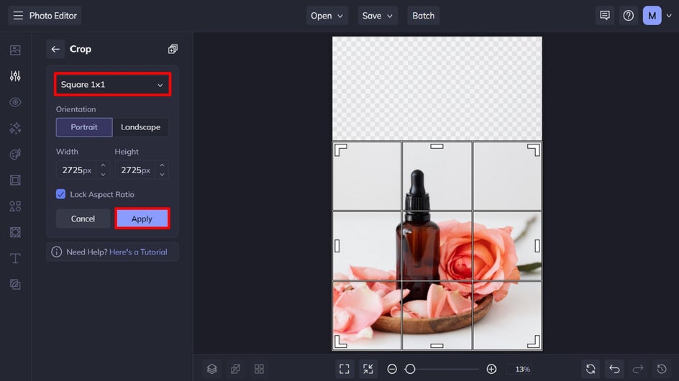Open the help question mark icon
The width and height of the screenshot is (679, 381).
click(629, 16)
